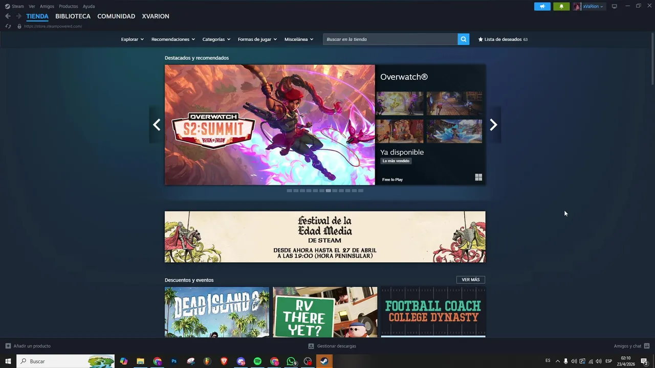Click the announcements megaphone icon
The width and height of the screenshot is (655, 368).
tap(542, 7)
